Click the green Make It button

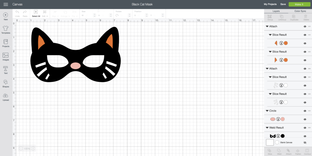coord(299,4)
